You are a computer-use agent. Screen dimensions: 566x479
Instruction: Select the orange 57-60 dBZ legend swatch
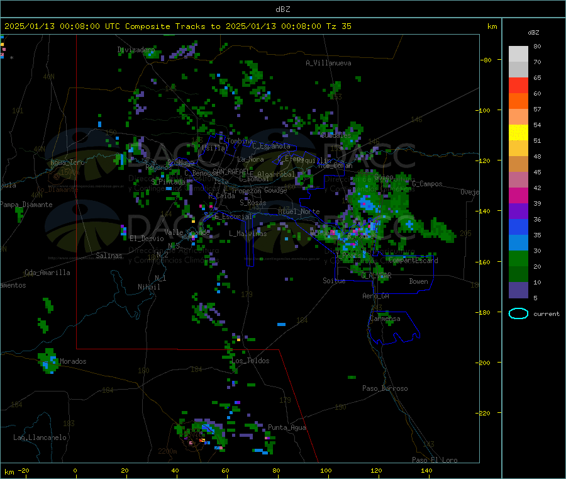518,101
